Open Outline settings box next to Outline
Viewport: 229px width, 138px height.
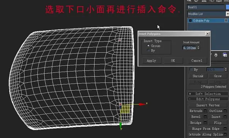tap(225, 111)
